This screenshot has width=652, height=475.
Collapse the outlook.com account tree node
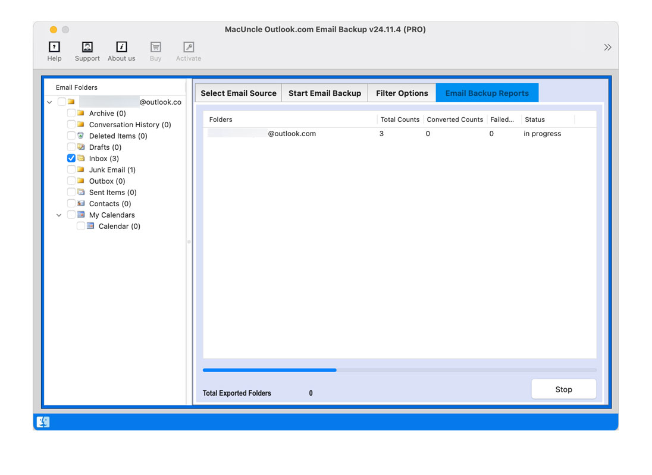[x=49, y=102]
